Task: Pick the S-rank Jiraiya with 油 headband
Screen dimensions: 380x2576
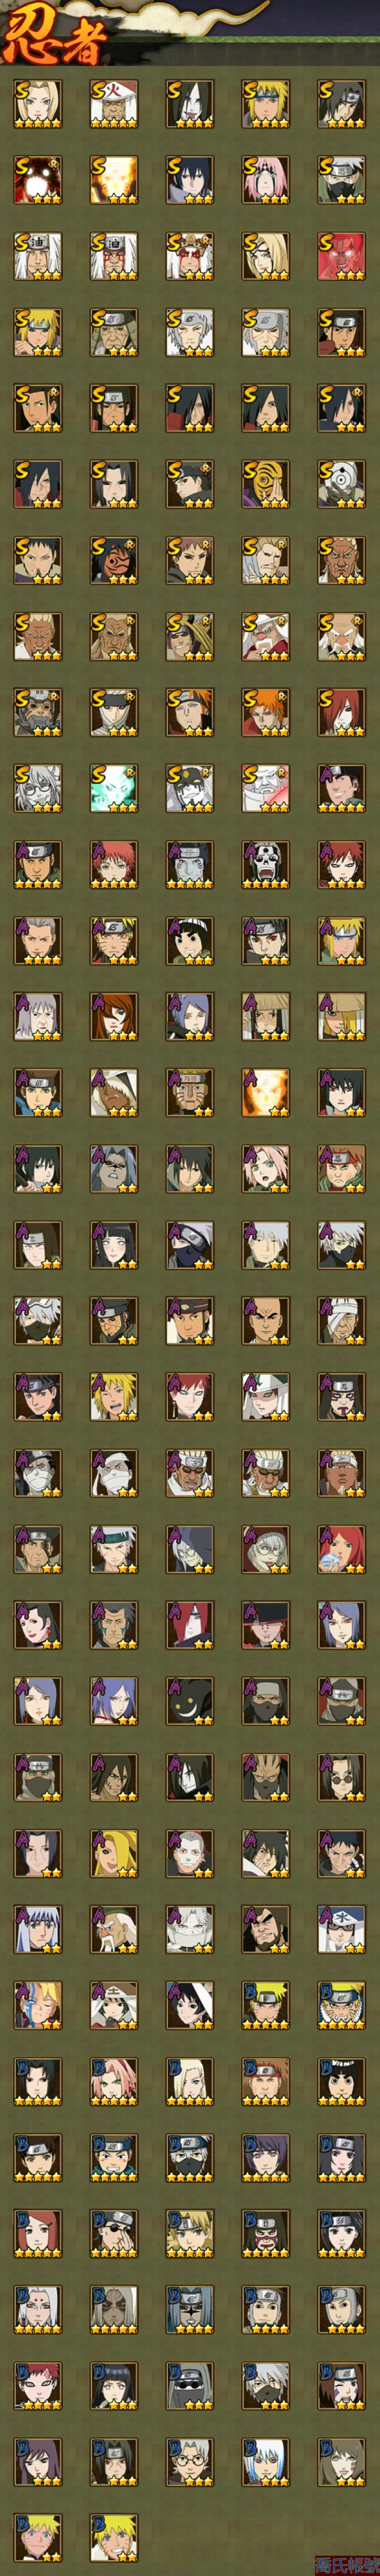Action: 37,255
